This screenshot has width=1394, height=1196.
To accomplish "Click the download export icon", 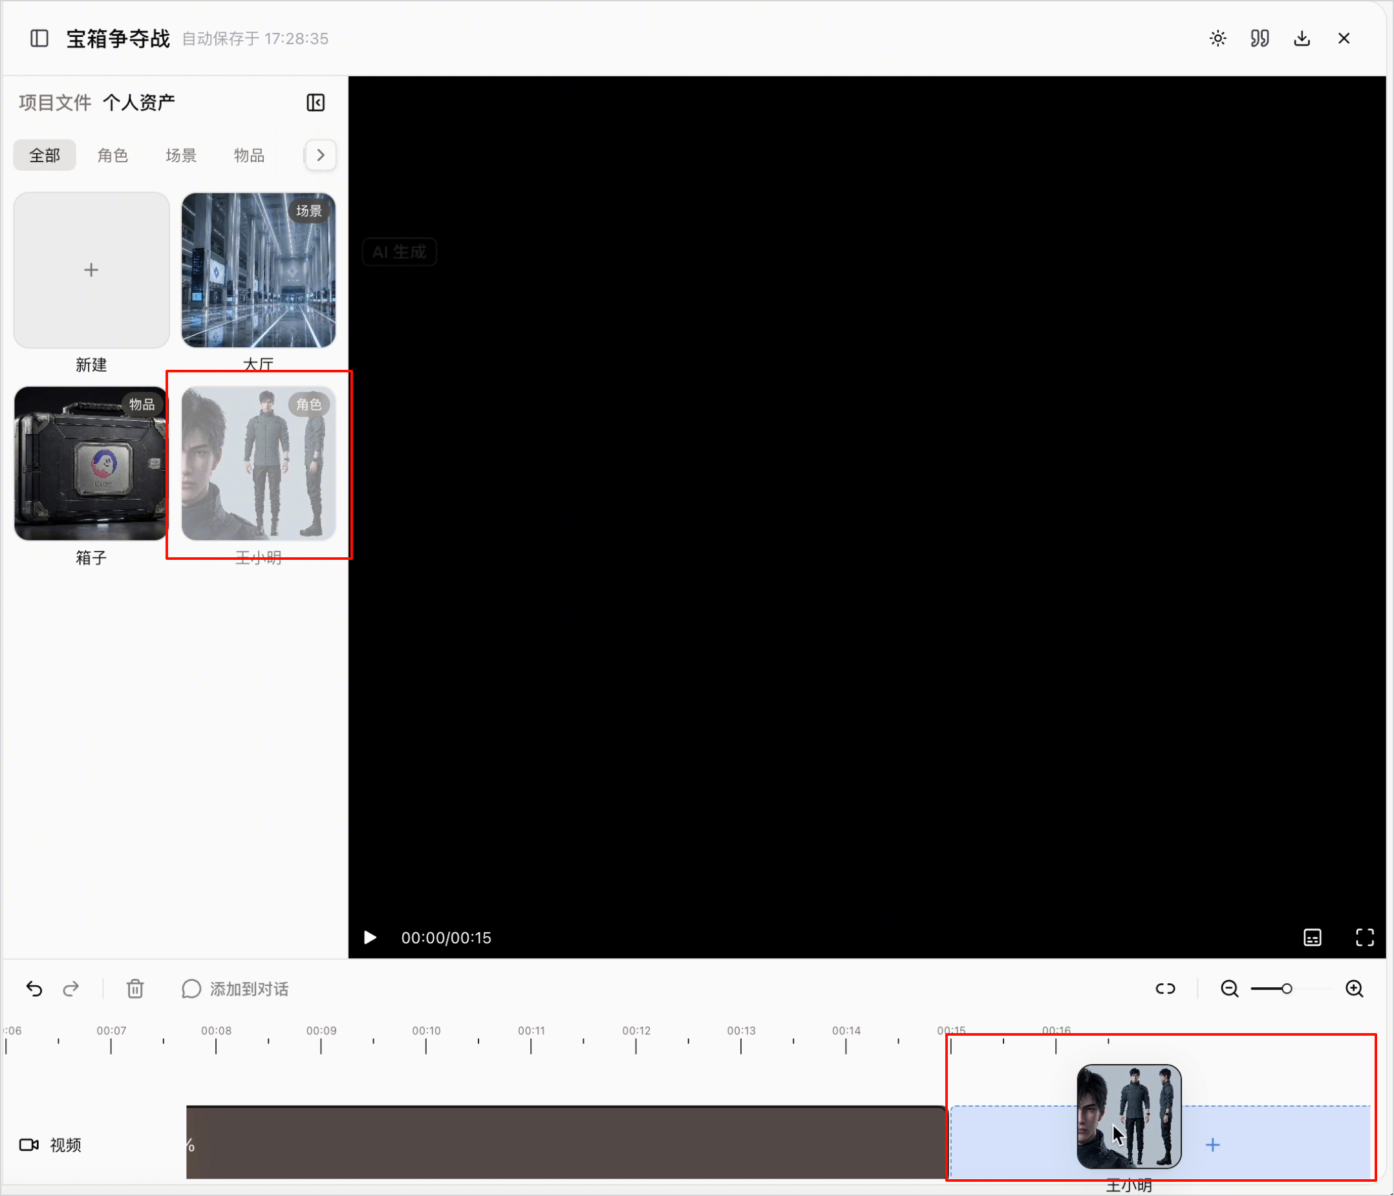I will [1302, 38].
